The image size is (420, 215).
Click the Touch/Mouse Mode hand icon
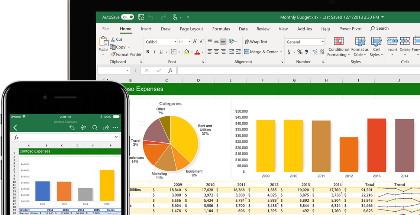(175, 17)
